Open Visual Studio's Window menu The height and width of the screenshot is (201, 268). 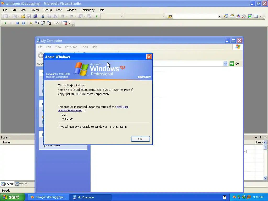coord(71,10)
